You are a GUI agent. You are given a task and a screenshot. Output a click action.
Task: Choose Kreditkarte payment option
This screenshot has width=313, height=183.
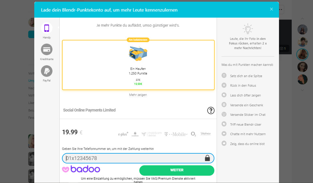47,50
